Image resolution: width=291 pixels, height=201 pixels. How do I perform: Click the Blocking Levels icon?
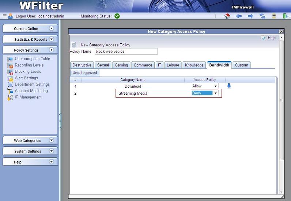point(10,72)
